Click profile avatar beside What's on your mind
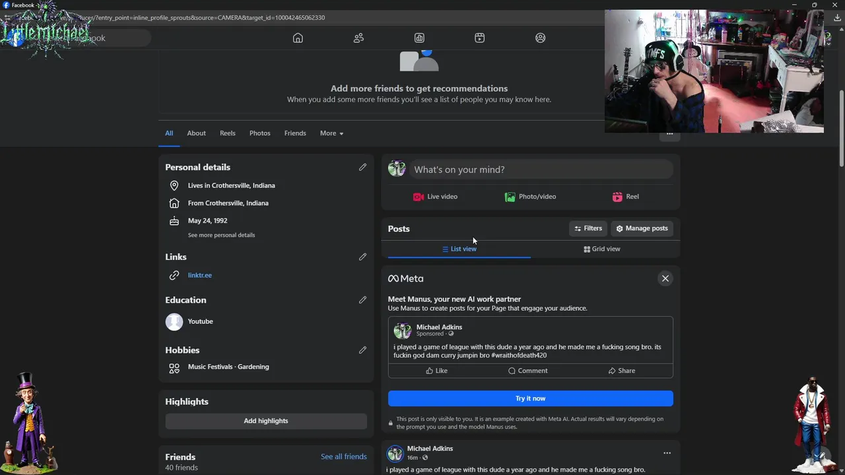Screen dimensions: 845x475 click(x=397, y=168)
